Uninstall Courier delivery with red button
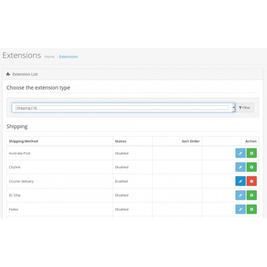The height and width of the screenshot is (267, 267). [252, 181]
